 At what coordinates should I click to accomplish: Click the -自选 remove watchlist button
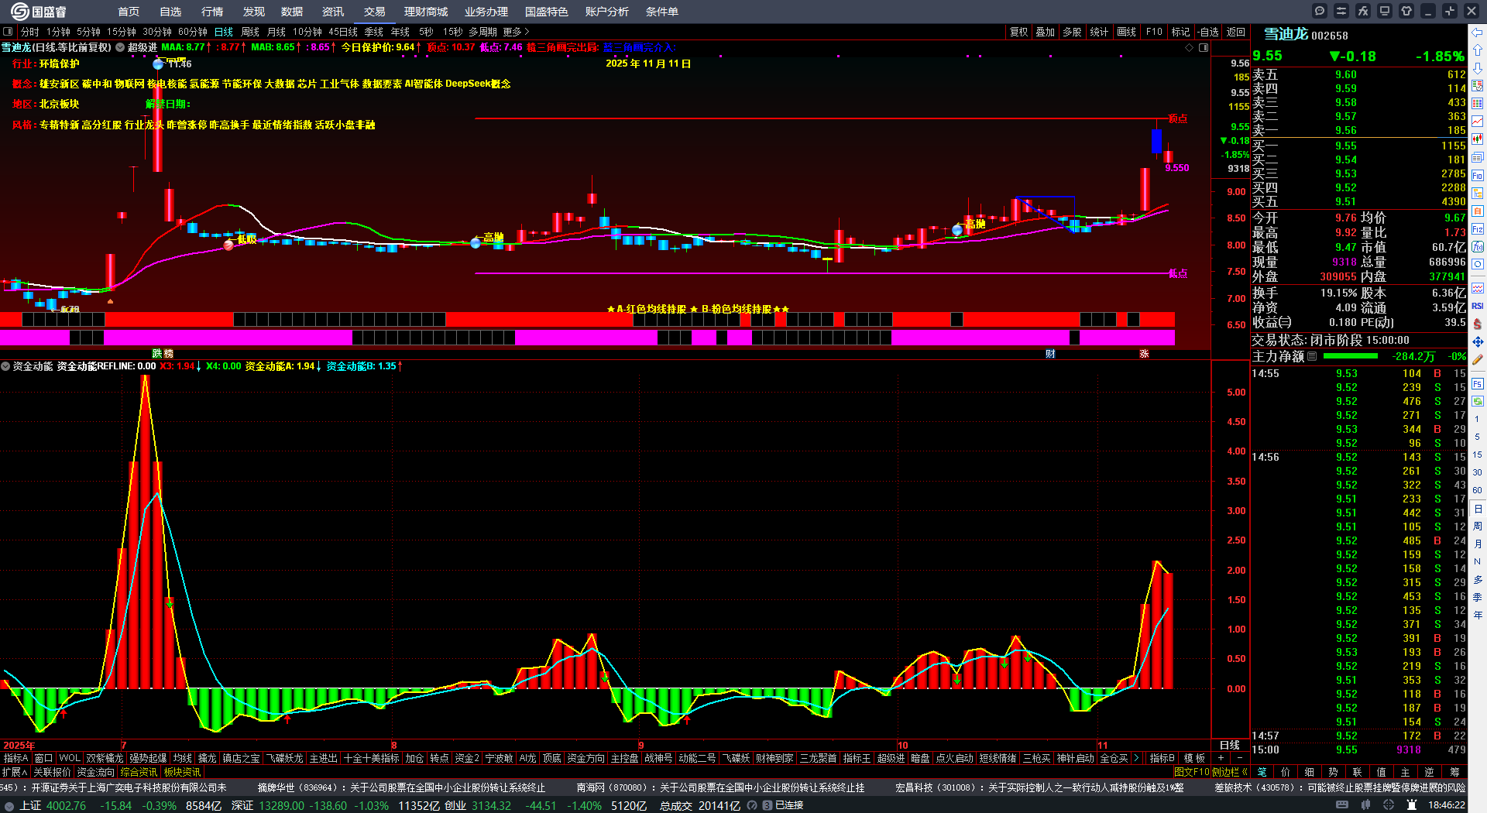[1208, 32]
